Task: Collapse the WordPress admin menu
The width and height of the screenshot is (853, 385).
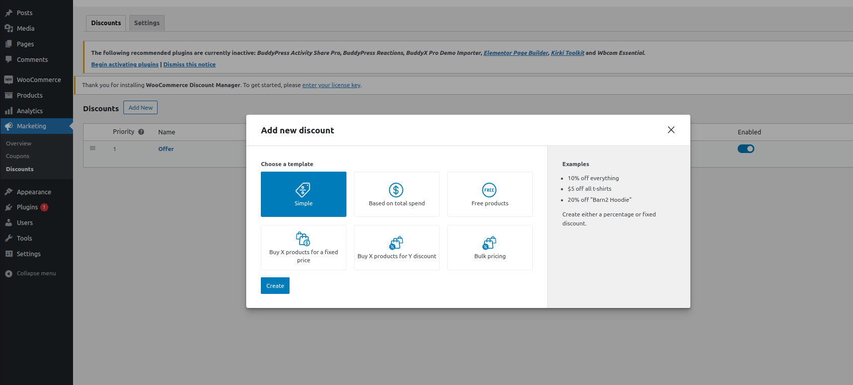Action: point(36,274)
